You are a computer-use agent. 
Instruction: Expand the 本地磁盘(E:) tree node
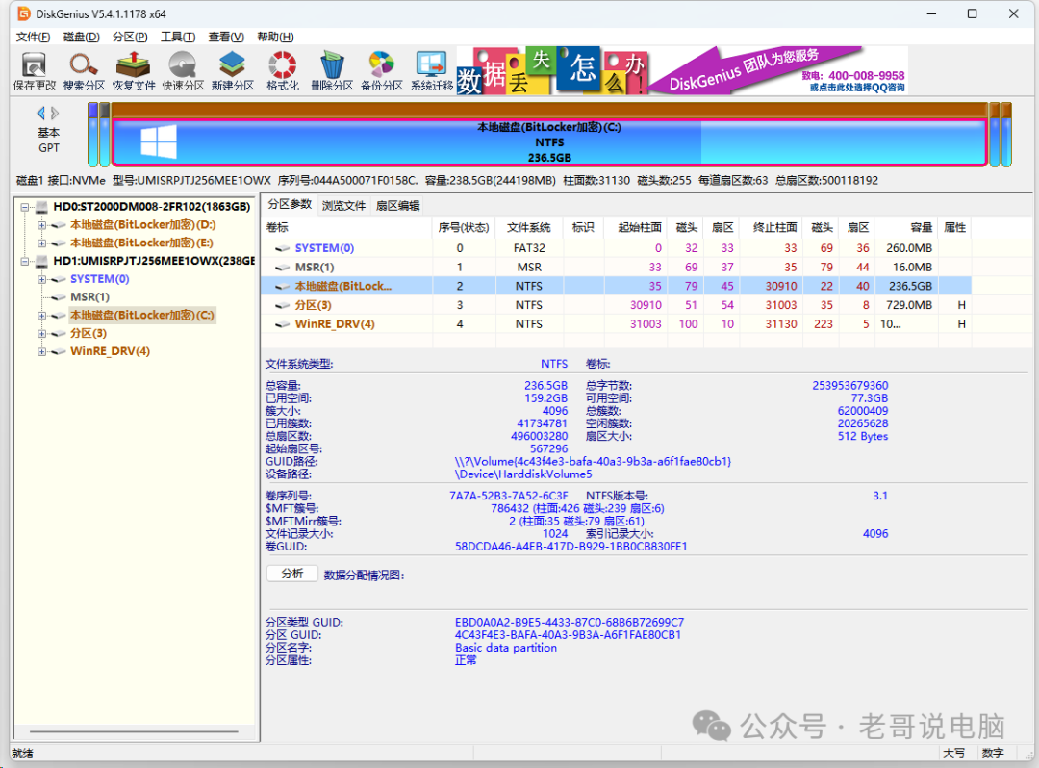[x=41, y=243]
